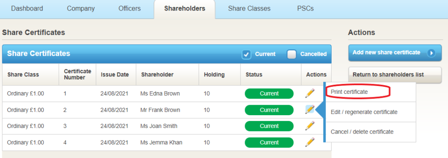Viewport: 448px width, 158px height.
Task: Choose Edit / regenerate certificate option
Action: [364, 112]
